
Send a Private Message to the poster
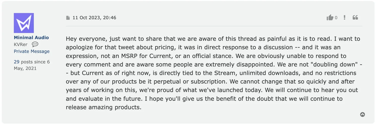[x=32, y=51]
